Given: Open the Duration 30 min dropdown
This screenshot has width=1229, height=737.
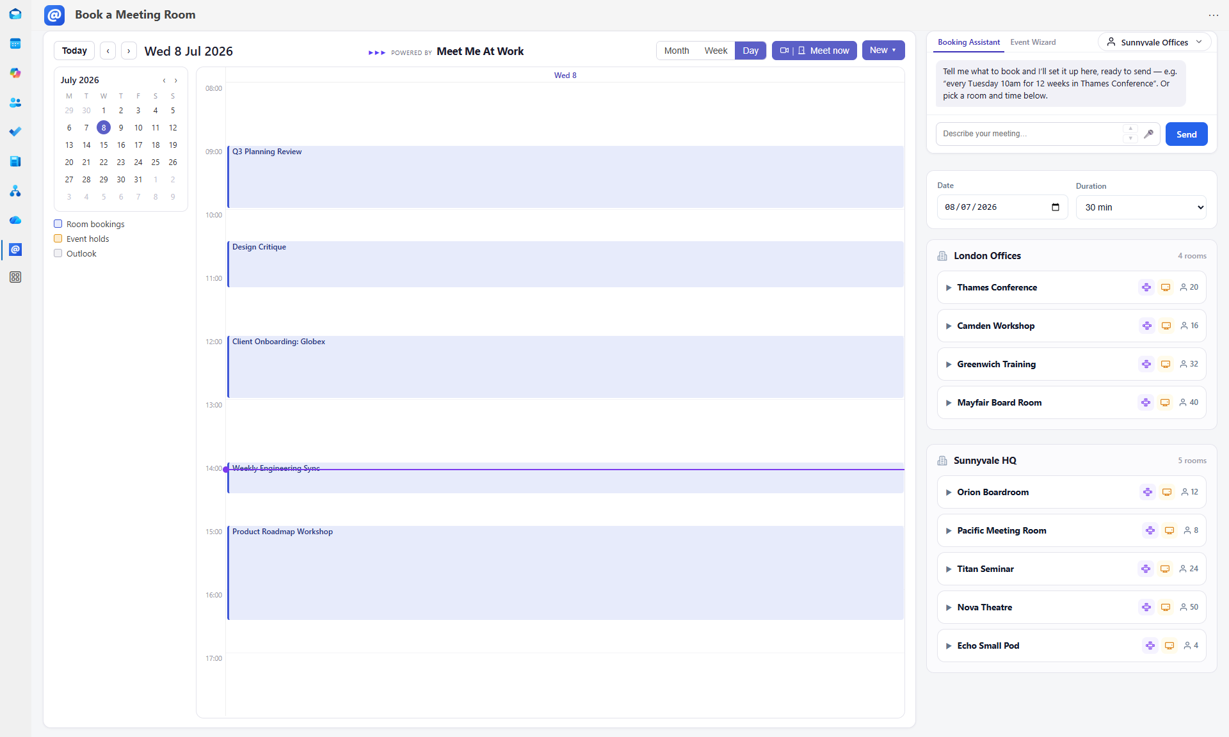Looking at the screenshot, I should click(1141, 207).
